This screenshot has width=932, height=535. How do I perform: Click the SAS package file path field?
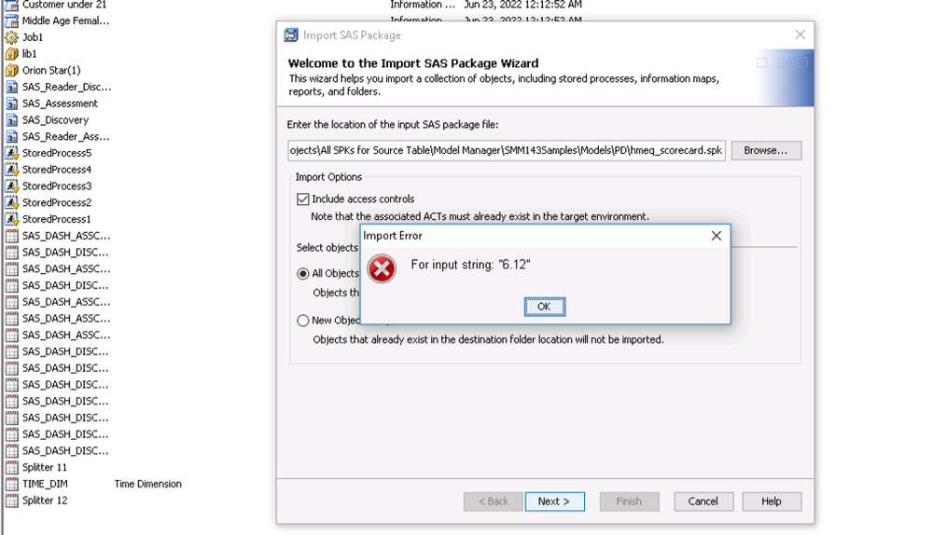point(506,150)
